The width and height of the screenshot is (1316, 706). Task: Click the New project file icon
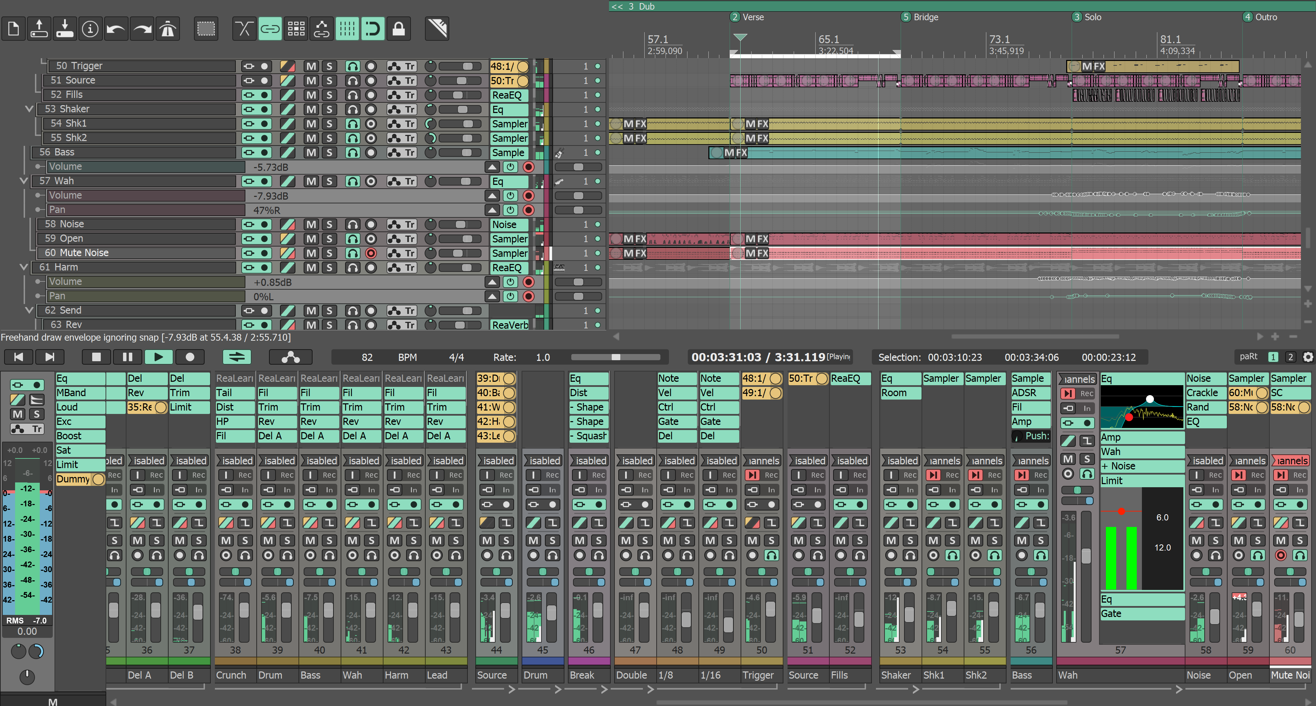point(14,28)
